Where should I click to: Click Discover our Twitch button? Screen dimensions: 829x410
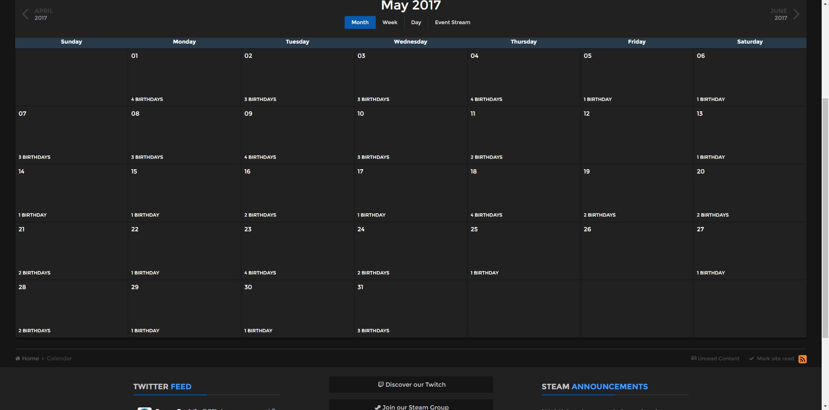pyautogui.click(x=411, y=385)
